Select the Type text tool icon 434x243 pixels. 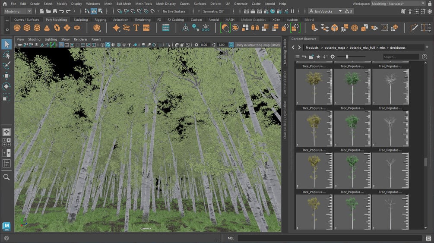[x=136, y=28]
